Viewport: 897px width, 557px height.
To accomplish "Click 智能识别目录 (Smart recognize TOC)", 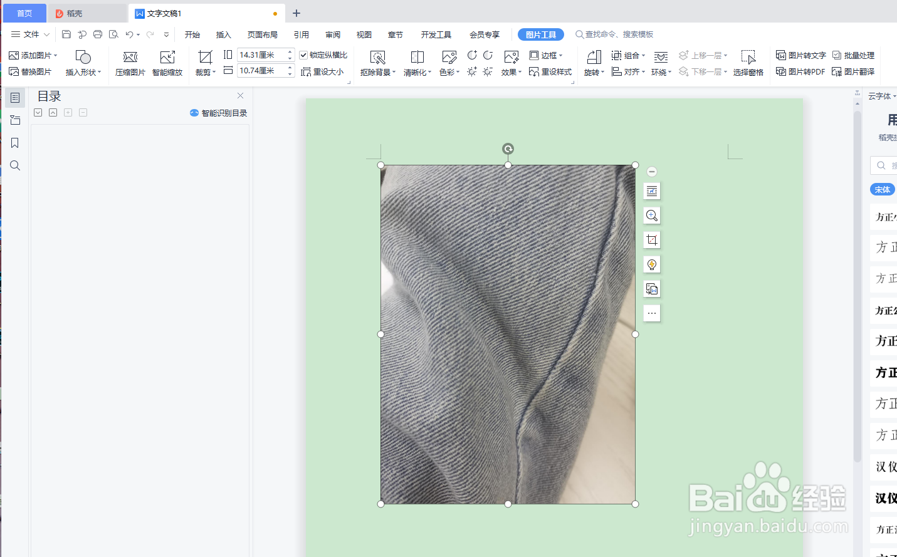I will click(218, 113).
